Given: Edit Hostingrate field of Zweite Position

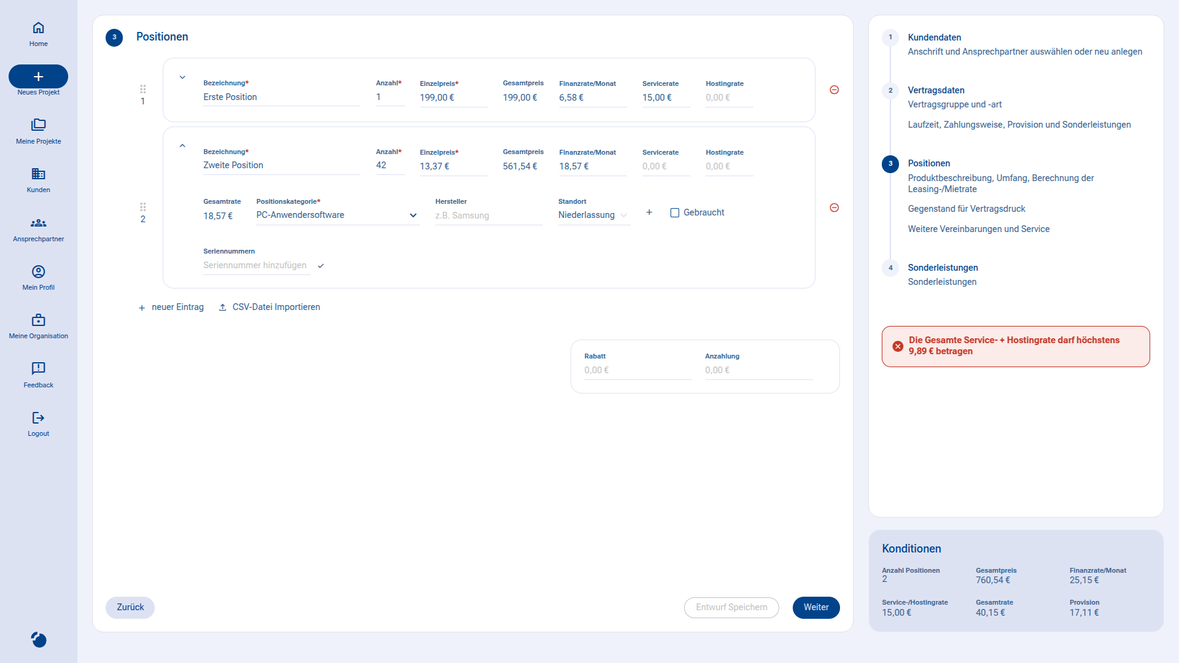Looking at the screenshot, I should (x=729, y=166).
